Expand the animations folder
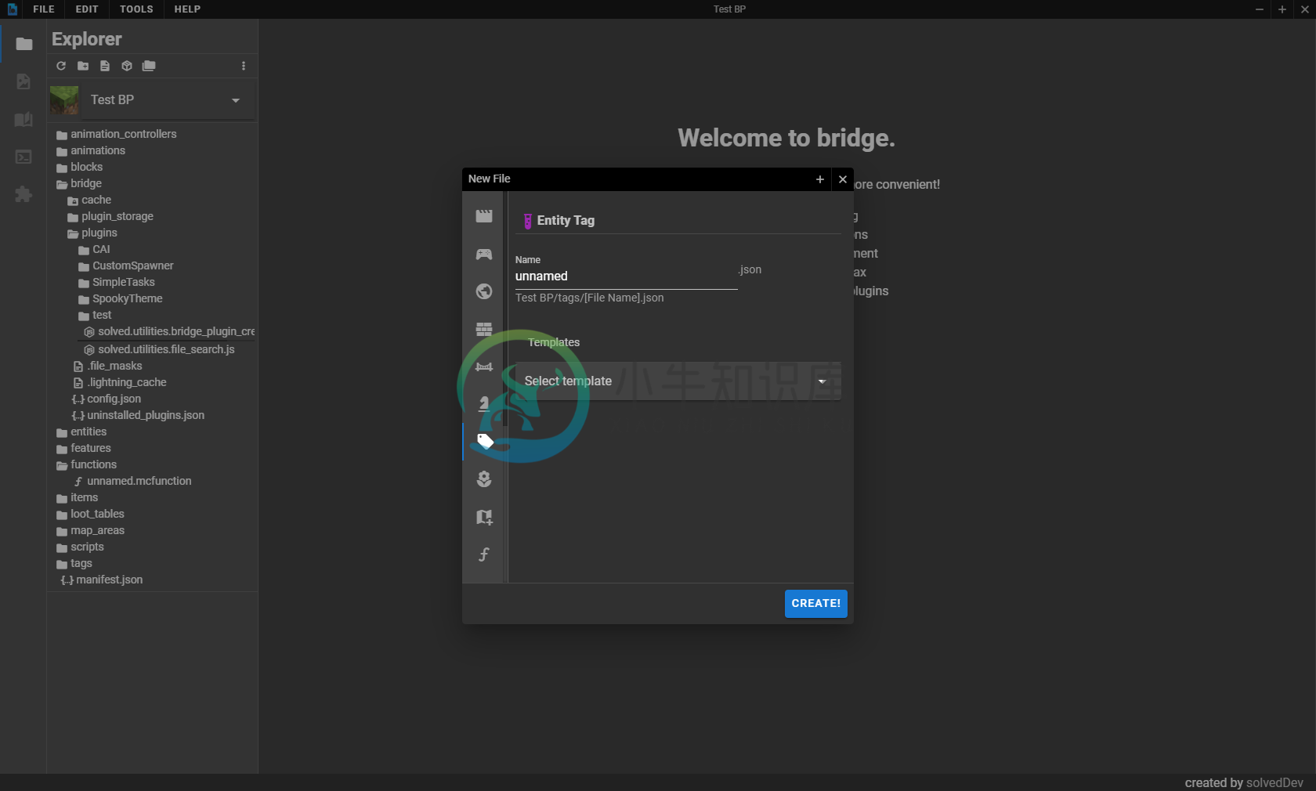The image size is (1316, 791). pyautogui.click(x=91, y=150)
